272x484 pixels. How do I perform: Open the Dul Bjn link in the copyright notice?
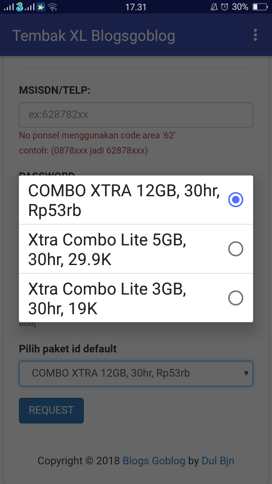[x=218, y=461]
